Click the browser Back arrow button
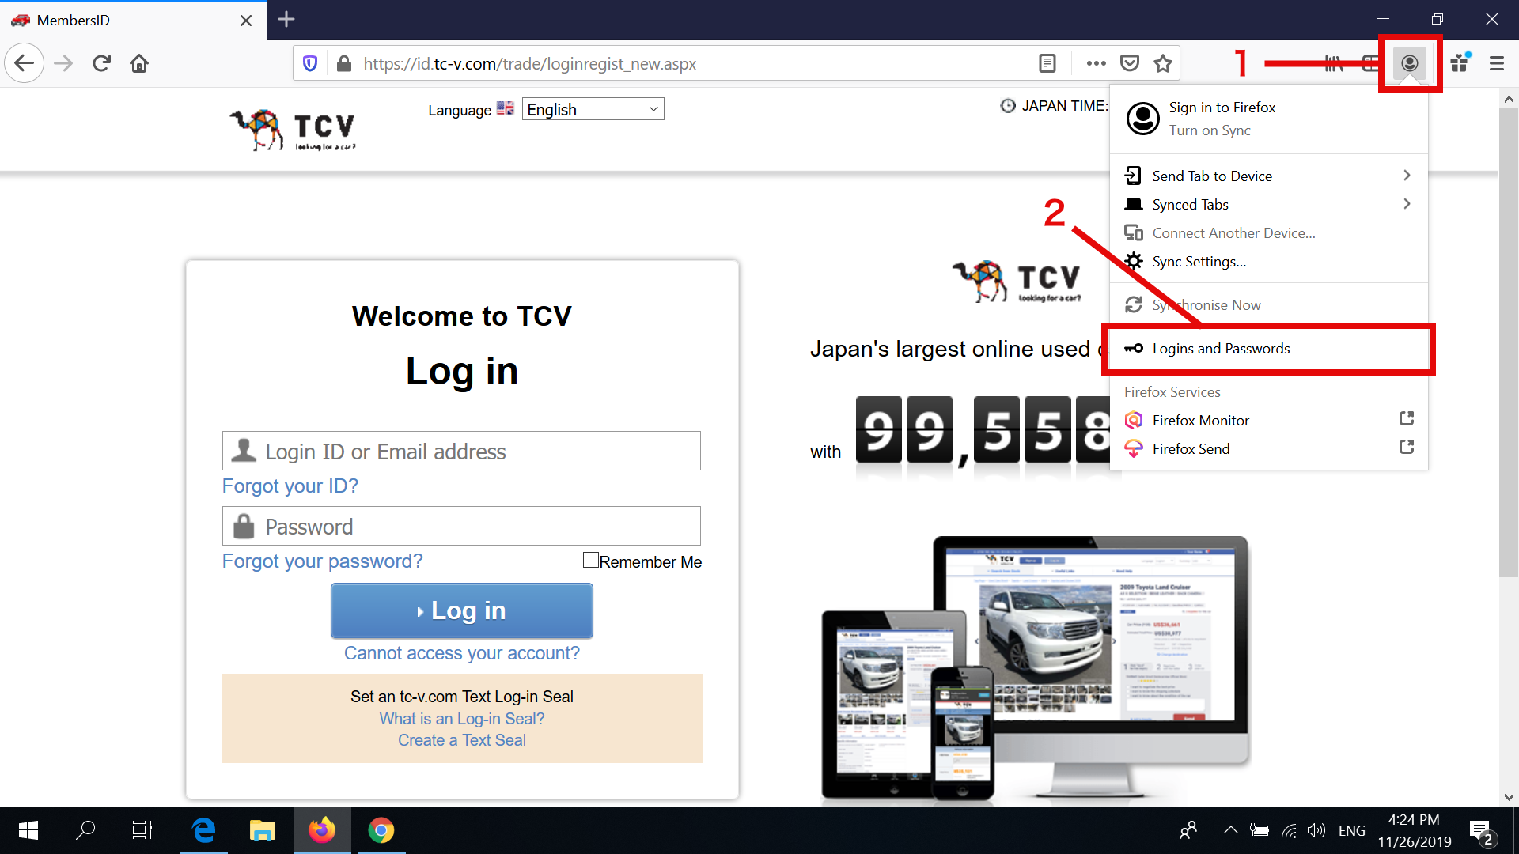 tap(25, 63)
